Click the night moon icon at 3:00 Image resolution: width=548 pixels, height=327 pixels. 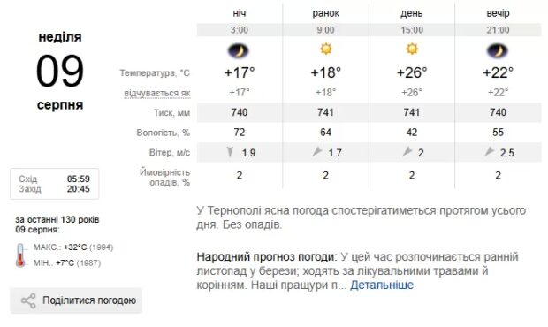(x=239, y=51)
